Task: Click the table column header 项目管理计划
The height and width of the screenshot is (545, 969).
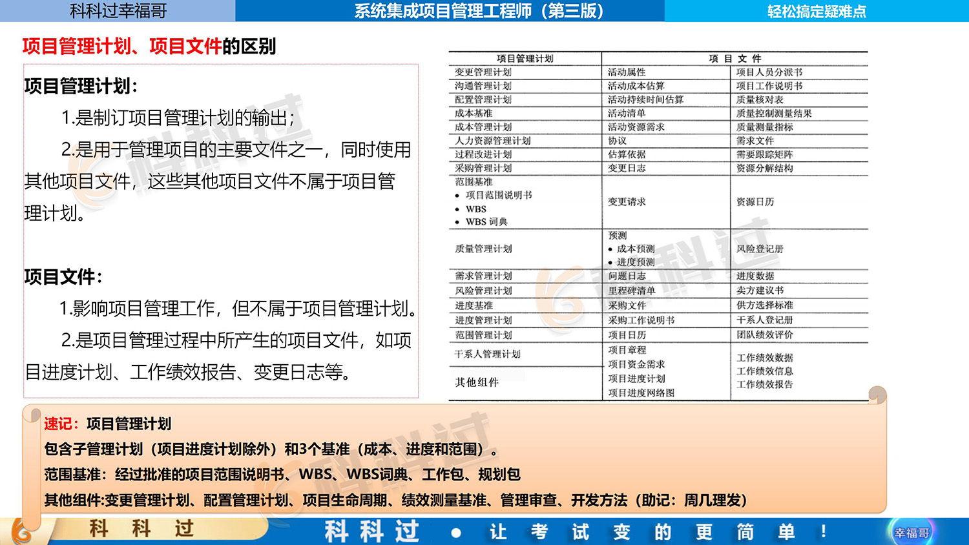Action: (525, 58)
